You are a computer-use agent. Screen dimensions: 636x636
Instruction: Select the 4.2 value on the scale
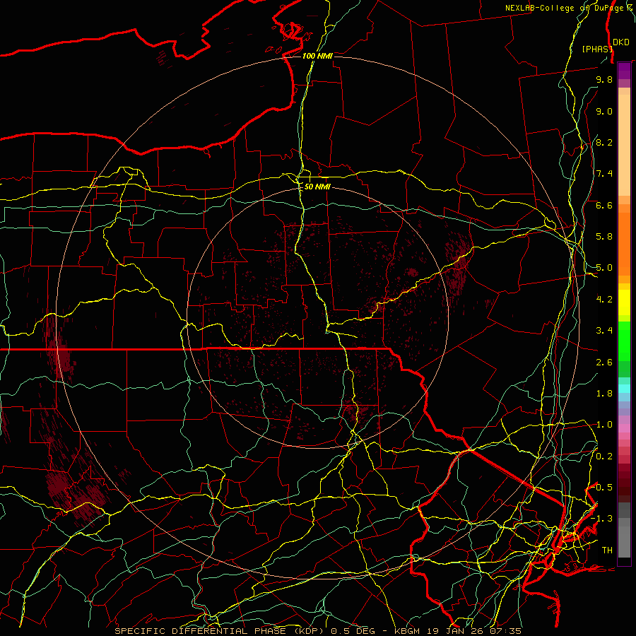pyautogui.click(x=604, y=300)
